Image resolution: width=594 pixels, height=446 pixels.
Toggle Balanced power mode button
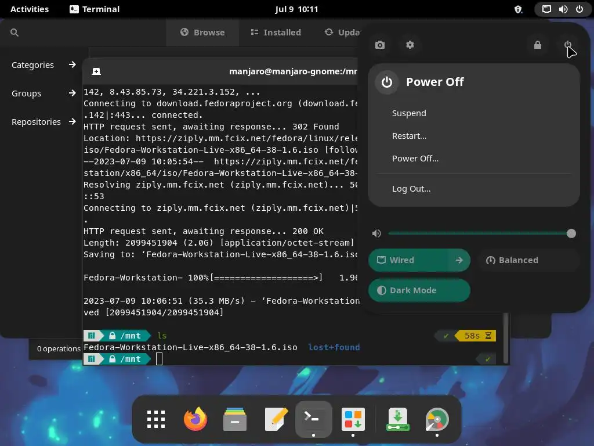[x=529, y=260]
